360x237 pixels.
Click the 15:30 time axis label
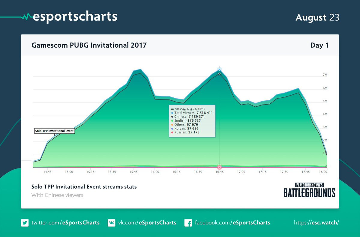[x=112, y=172]
